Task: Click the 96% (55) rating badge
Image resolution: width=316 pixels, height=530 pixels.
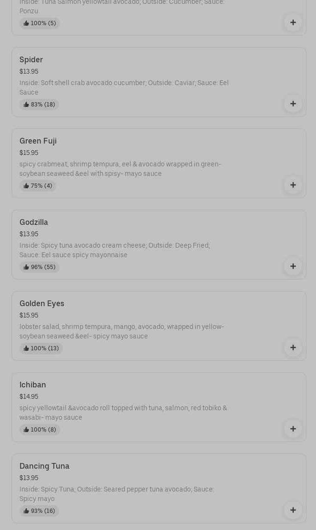Action: [x=39, y=267]
